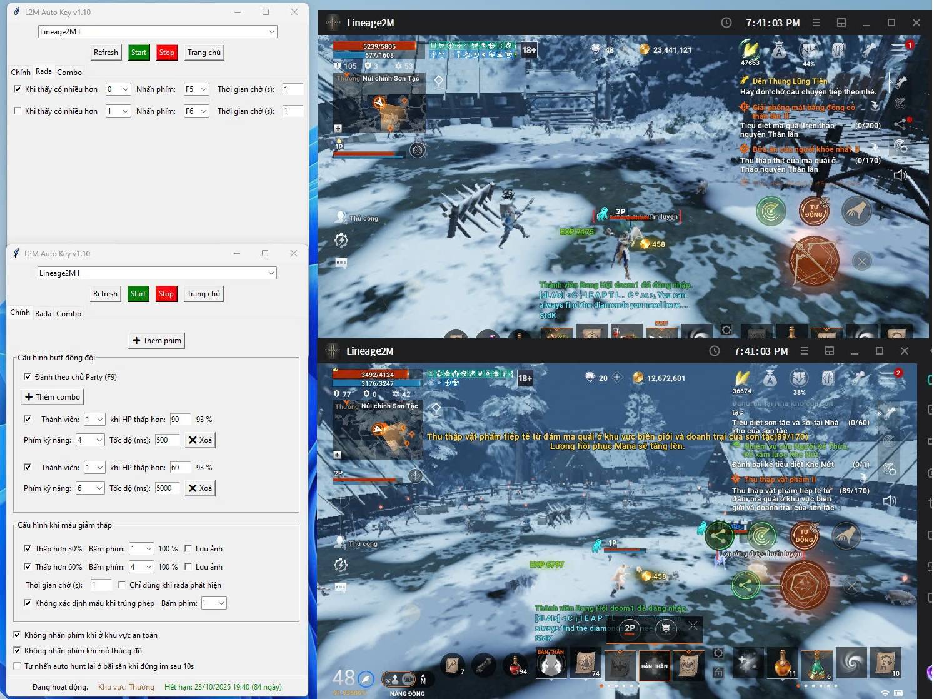
Task: Toggle the TỰ ĐỘNG auto-hunt button in upper game
Action: click(x=813, y=211)
